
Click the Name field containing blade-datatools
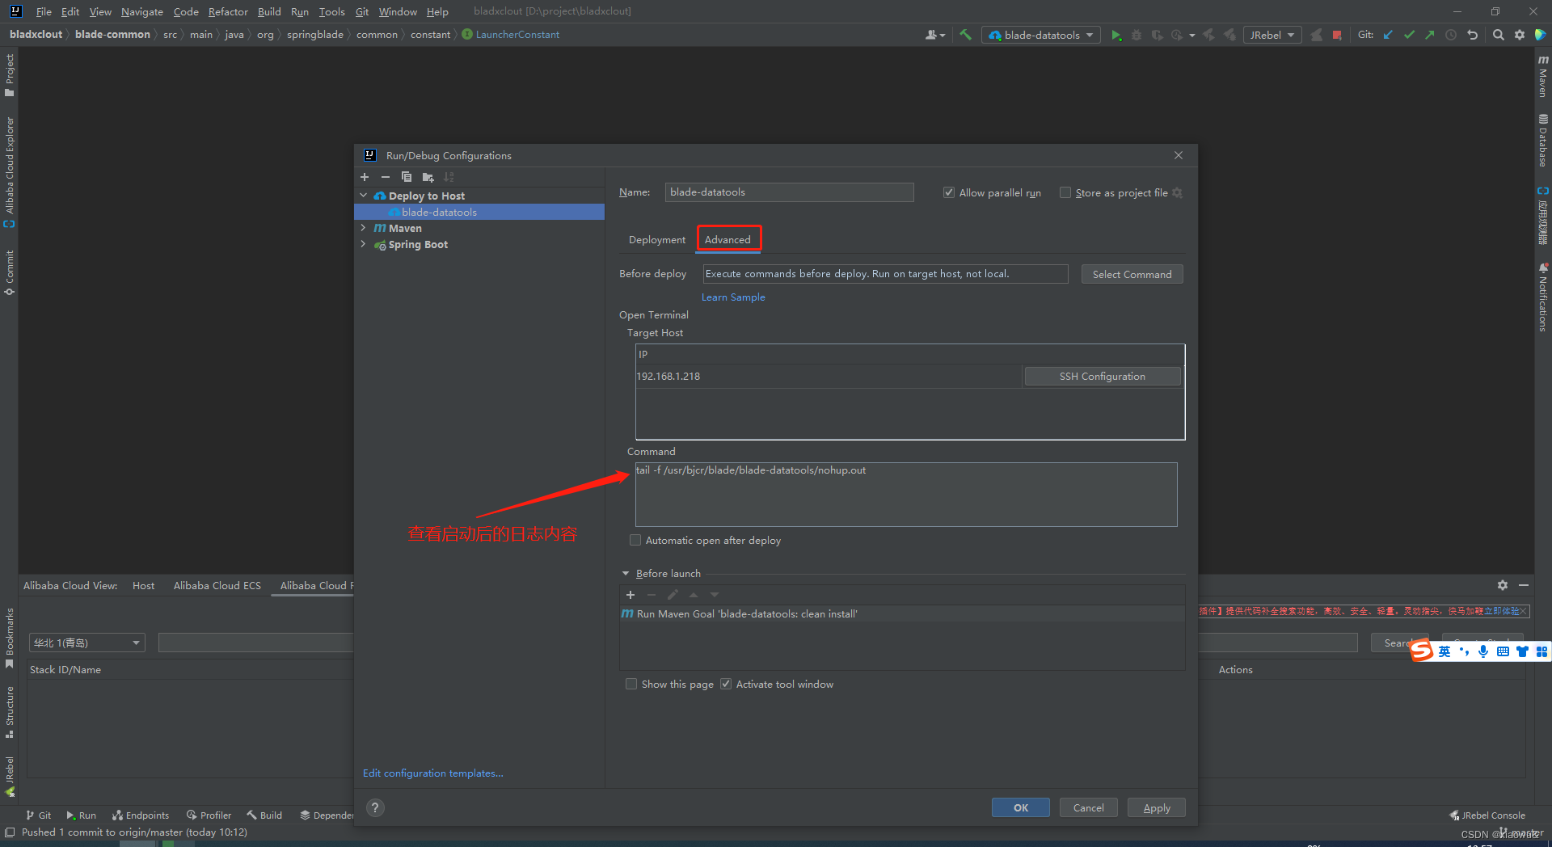point(789,192)
